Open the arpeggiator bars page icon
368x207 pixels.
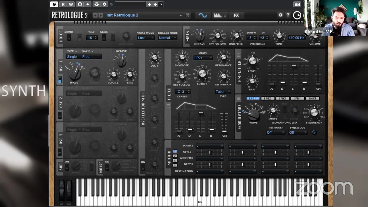coord(219,15)
